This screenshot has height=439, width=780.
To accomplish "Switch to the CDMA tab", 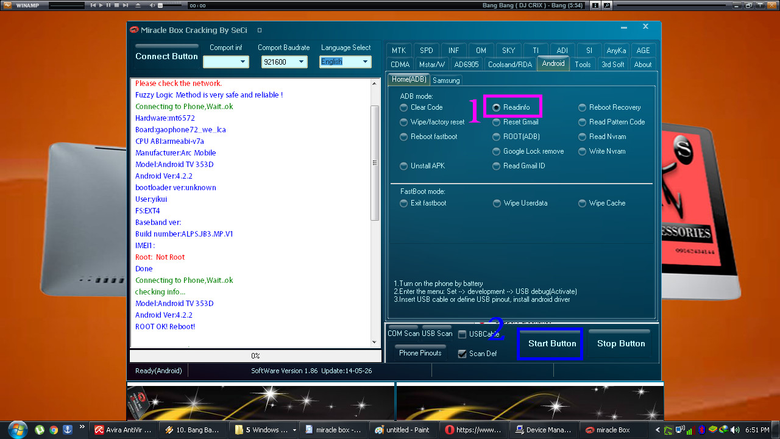I will point(400,64).
